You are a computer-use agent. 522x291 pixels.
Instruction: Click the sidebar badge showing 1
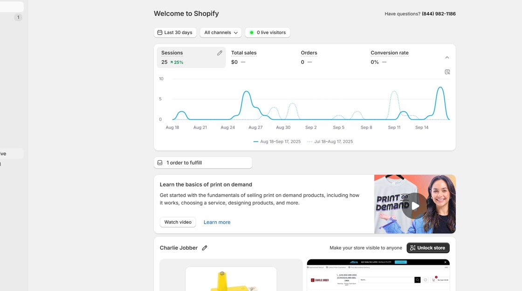(18, 17)
